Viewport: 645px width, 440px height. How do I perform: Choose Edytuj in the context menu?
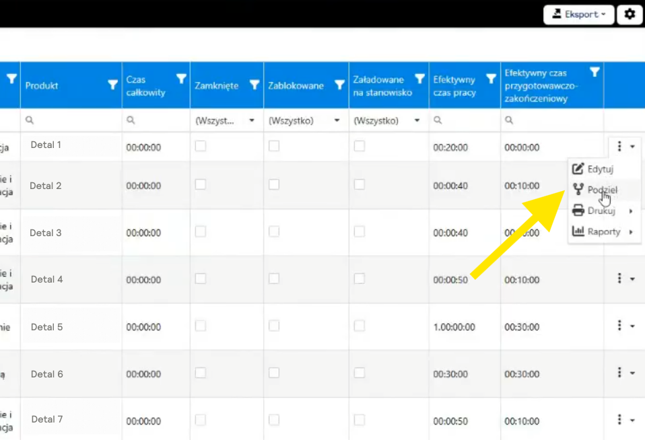pos(600,169)
